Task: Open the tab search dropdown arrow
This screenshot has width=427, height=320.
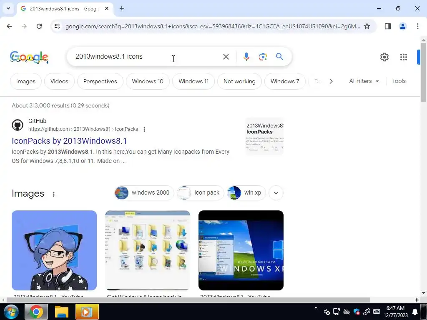Action: (8, 8)
